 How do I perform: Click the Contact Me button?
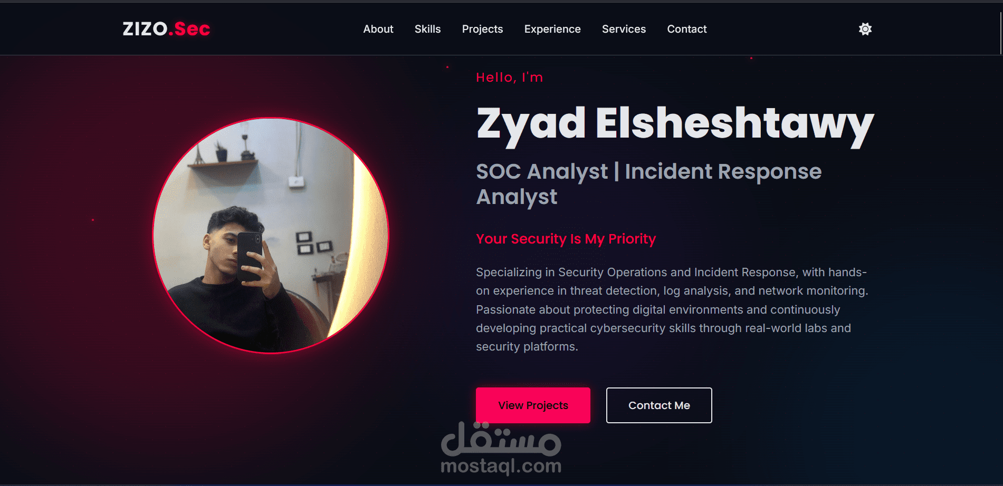click(x=659, y=405)
